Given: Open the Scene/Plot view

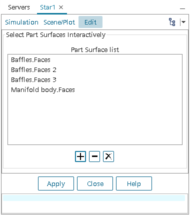Looking at the screenshot, I should tap(59, 22).
